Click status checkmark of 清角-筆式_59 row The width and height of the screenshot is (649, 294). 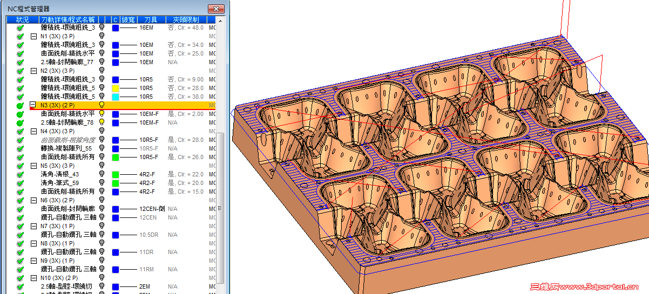(20, 183)
